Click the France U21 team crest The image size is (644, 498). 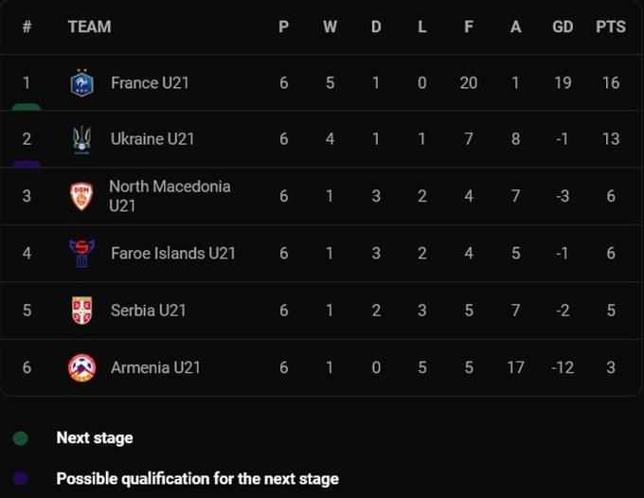(x=82, y=83)
